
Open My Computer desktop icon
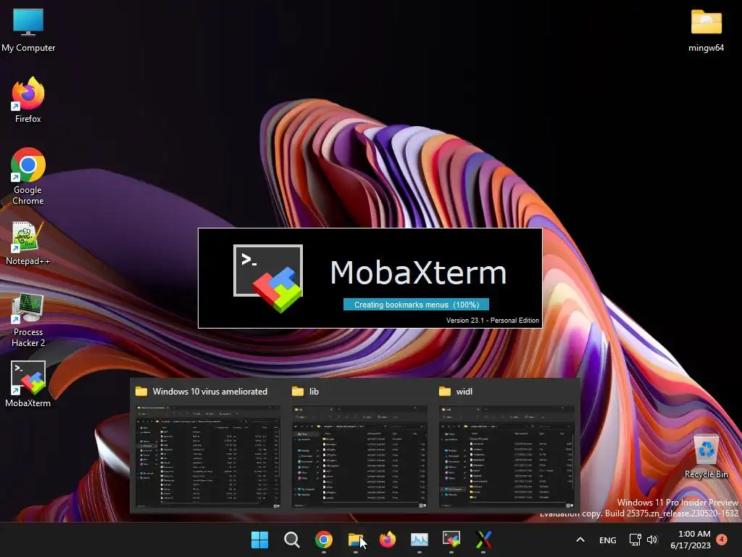28,29
